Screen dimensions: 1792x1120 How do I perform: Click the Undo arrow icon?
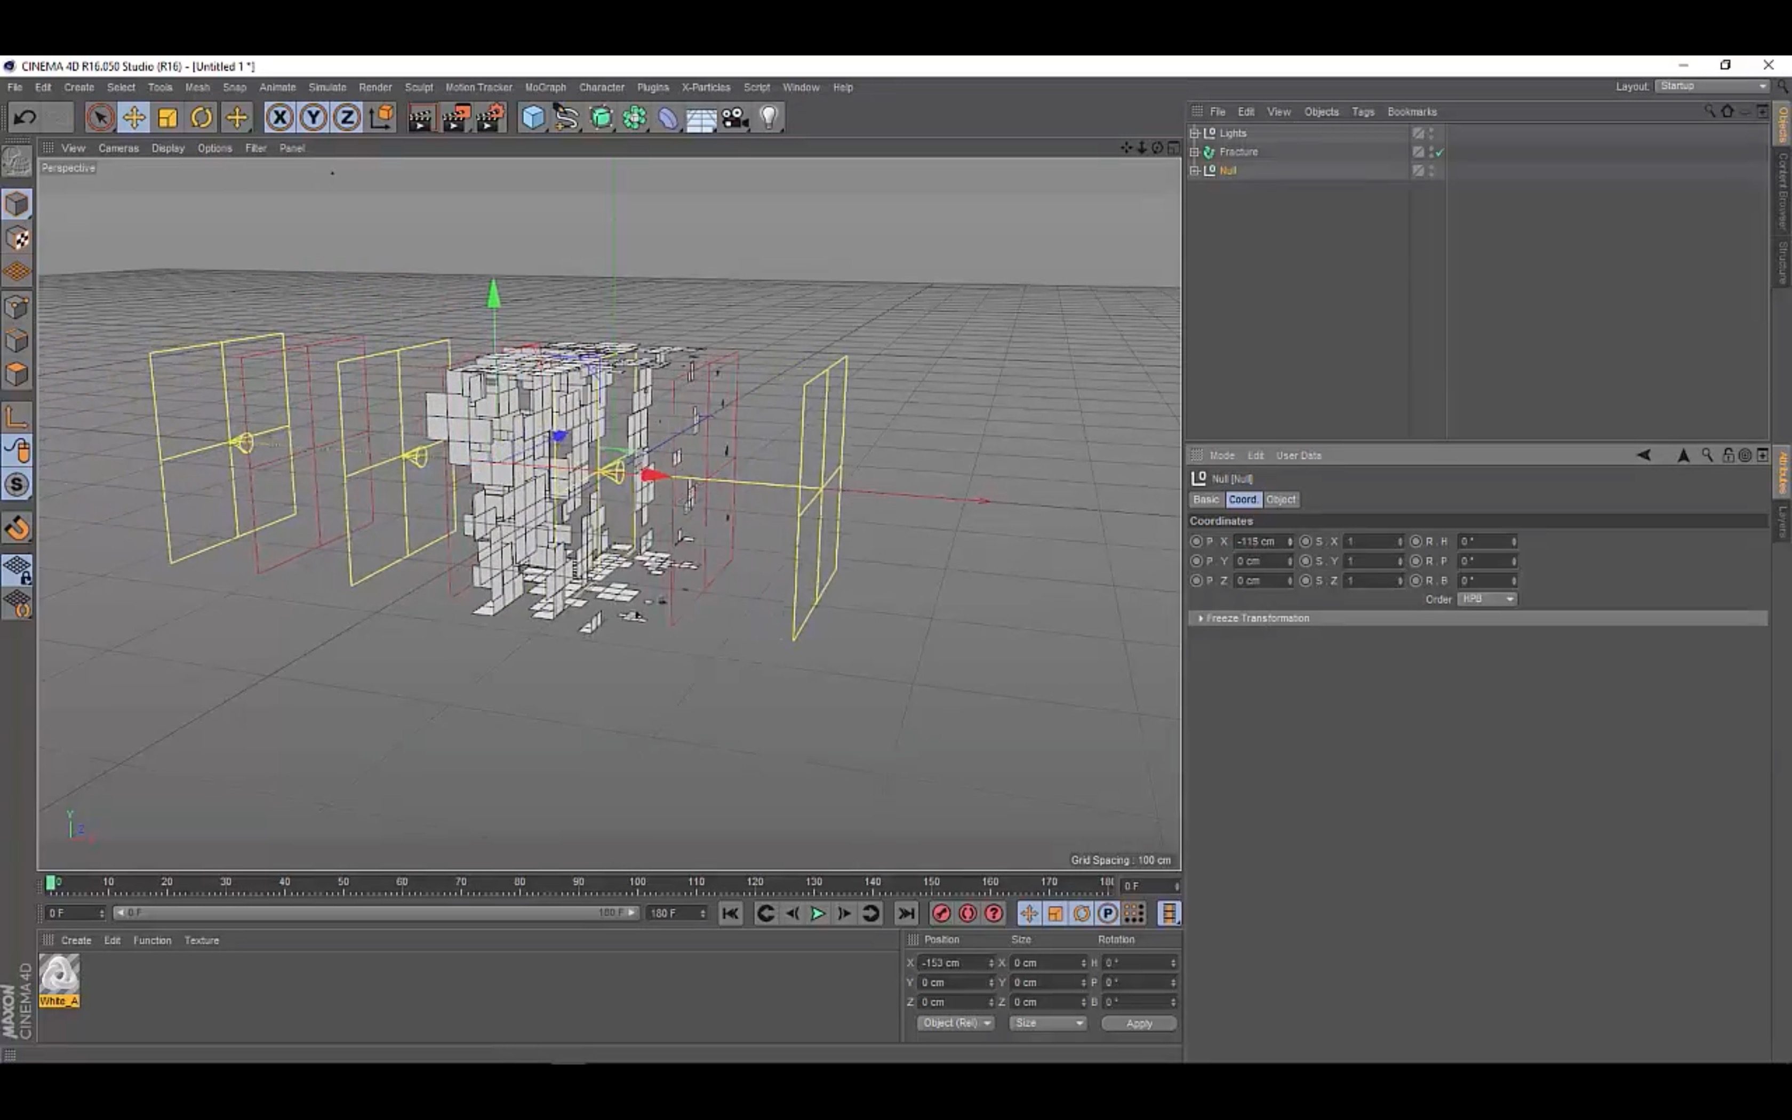(25, 117)
